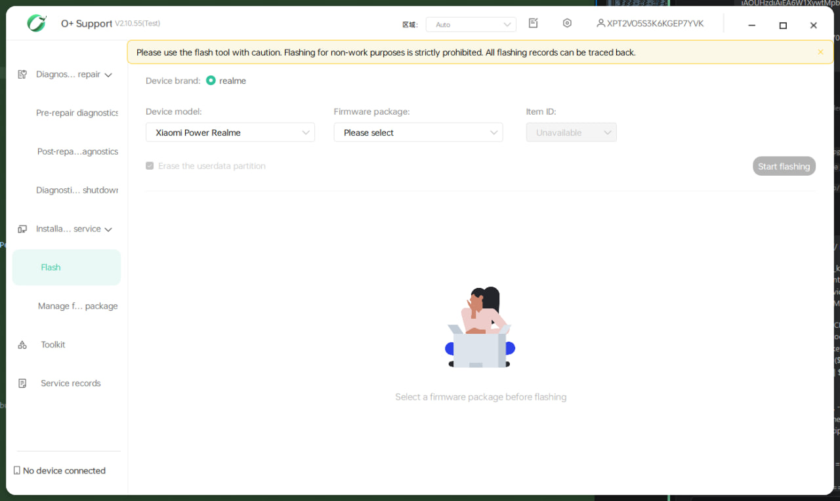This screenshot has width=840, height=501.
Task: Click the No device connected status
Action: 64,470
